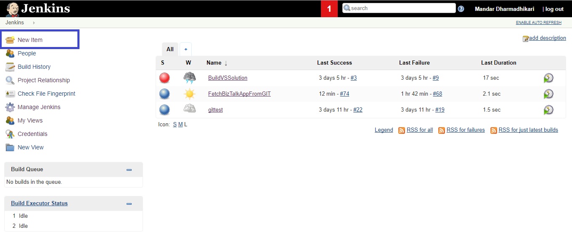Open Project Relationship sidebar link

pos(44,80)
